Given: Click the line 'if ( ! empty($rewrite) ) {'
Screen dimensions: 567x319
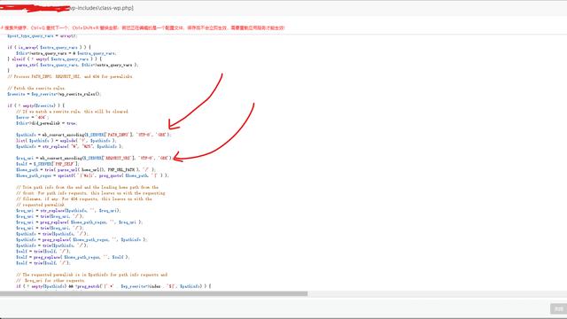Looking at the screenshot, I should click(x=35, y=105).
